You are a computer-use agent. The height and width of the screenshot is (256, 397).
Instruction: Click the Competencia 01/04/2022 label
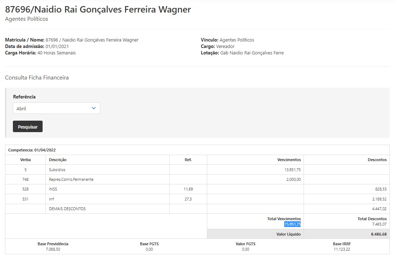pyautogui.click(x=32, y=150)
